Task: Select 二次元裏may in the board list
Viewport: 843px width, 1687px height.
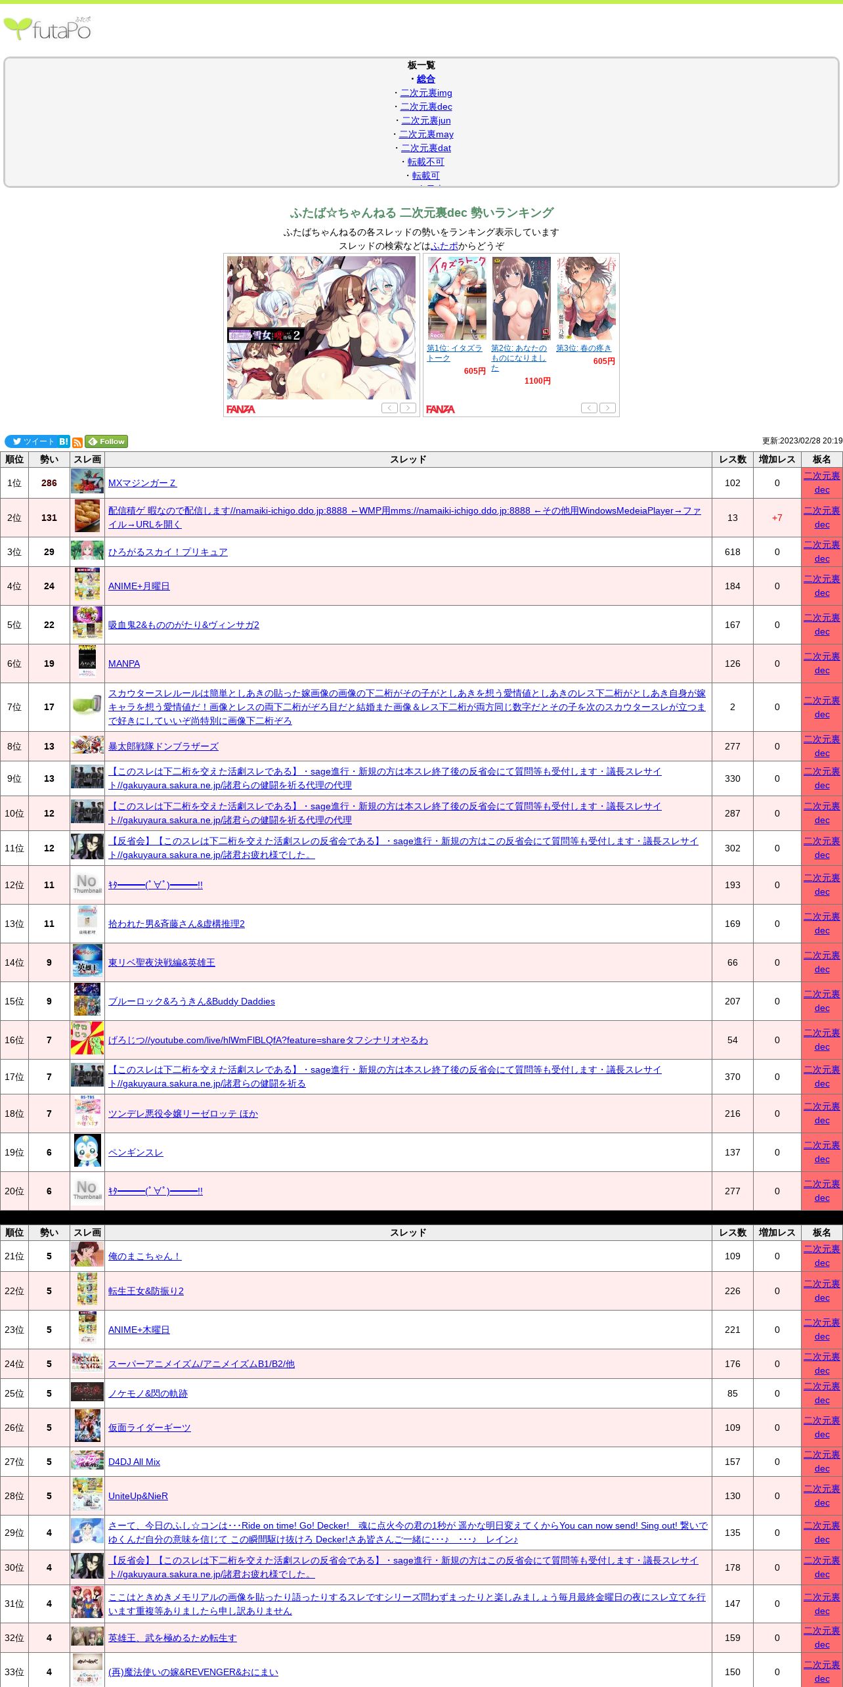Action: (x=426, y=134)
